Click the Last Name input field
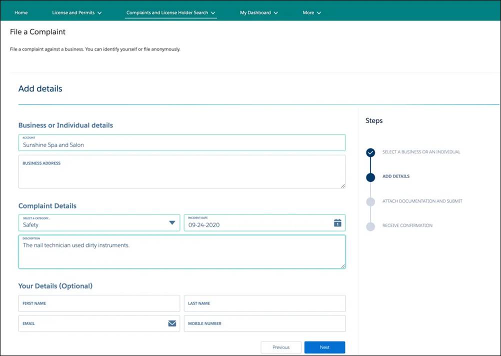 pos(264,303)
